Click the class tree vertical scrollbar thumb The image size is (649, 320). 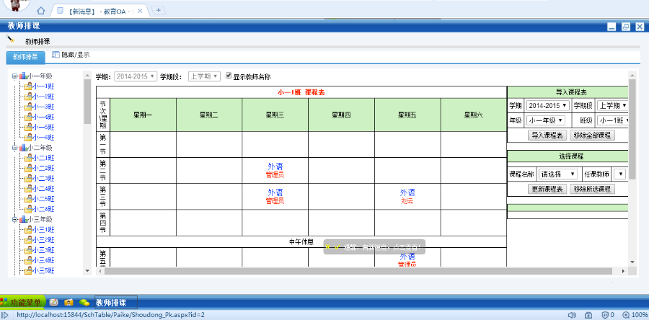pyautogui.click(x=87, y=102)
